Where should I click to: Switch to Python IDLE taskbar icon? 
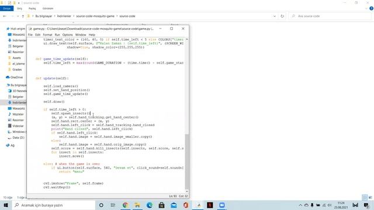[x=199, y=205]
